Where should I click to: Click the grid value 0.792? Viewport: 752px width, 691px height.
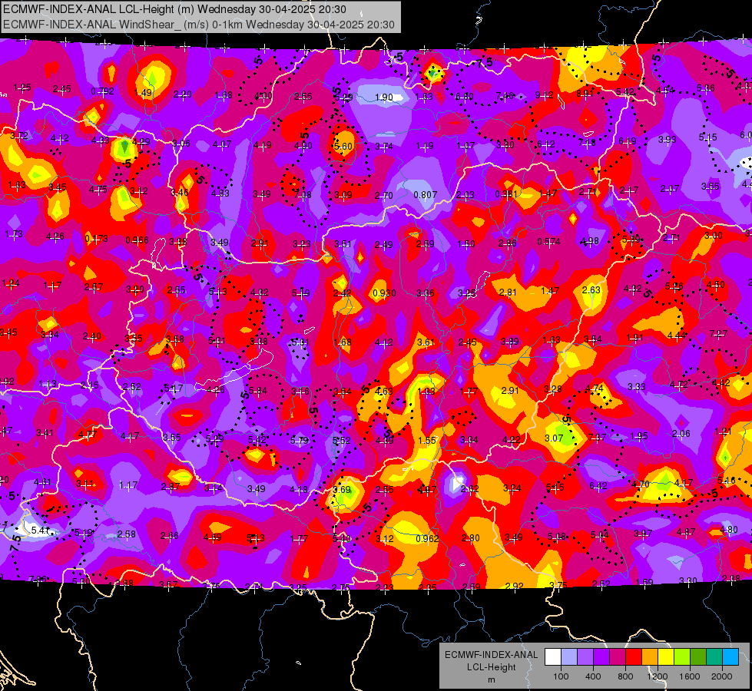pyautogui.click(x=103, y=91)
